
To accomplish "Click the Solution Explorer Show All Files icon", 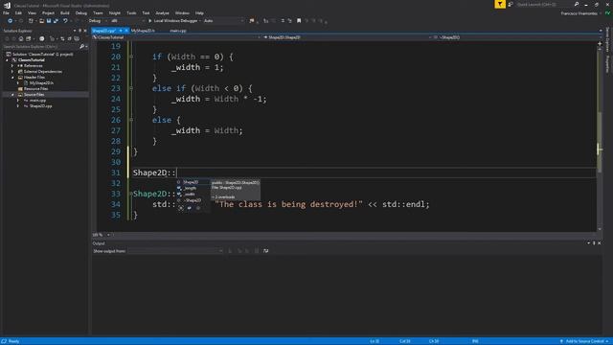I will click(x=77, y=38).
